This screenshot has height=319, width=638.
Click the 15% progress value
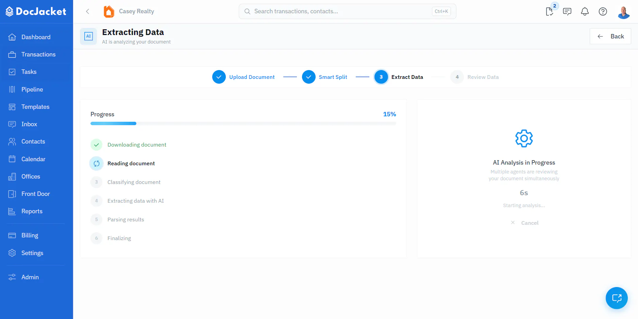(389, 114)
